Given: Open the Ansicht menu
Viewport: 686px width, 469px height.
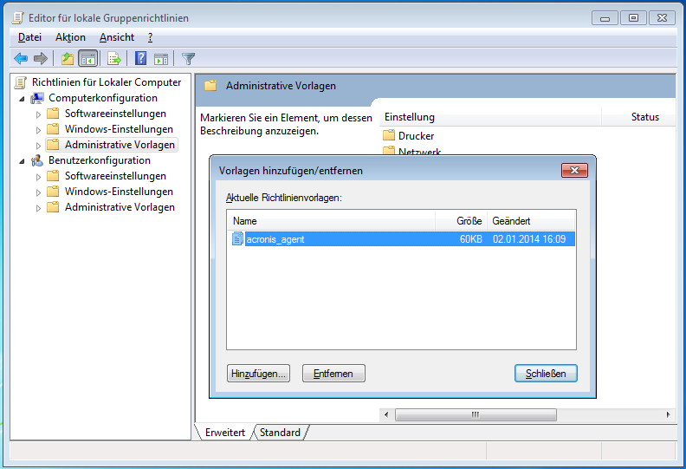Looking at the screenshot, I should (x=117, y=37).
